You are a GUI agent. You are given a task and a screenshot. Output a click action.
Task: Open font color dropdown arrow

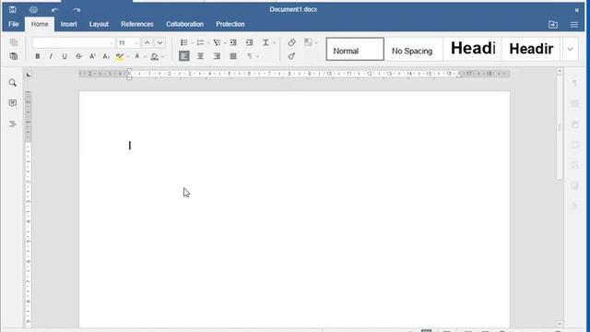(145, 57)
